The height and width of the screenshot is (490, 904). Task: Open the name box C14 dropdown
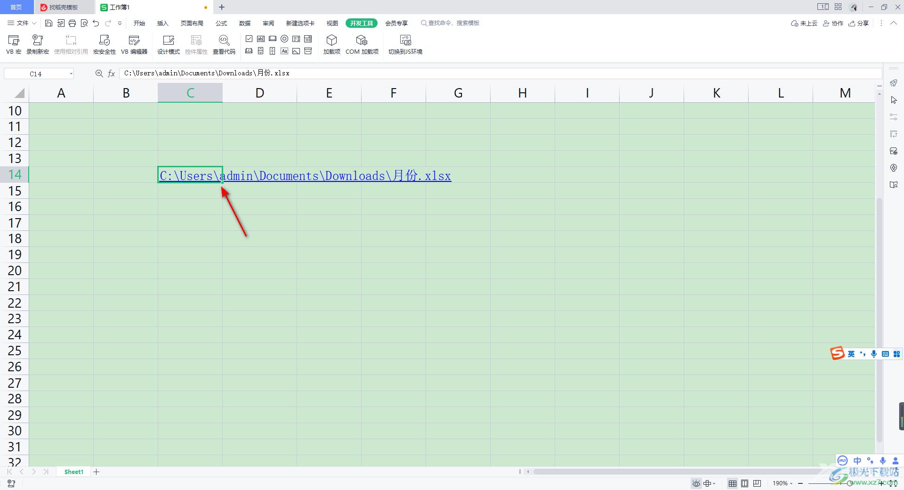point(71,73)
